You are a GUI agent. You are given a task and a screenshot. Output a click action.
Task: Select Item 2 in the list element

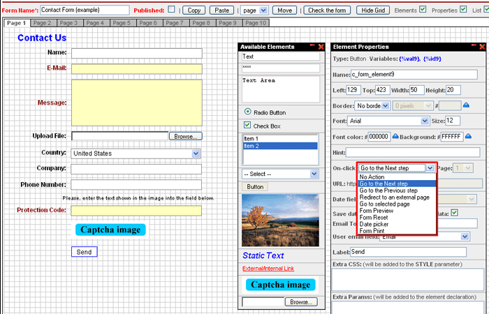coord(280,146)
